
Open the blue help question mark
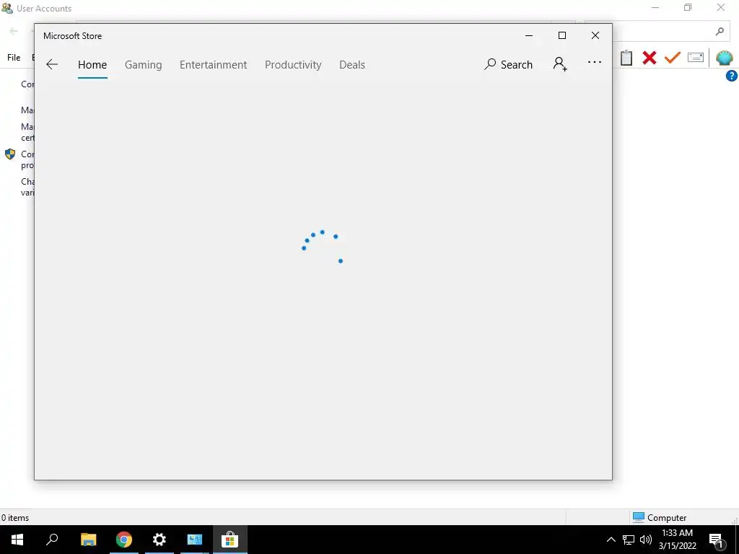(x=732, y=76)
